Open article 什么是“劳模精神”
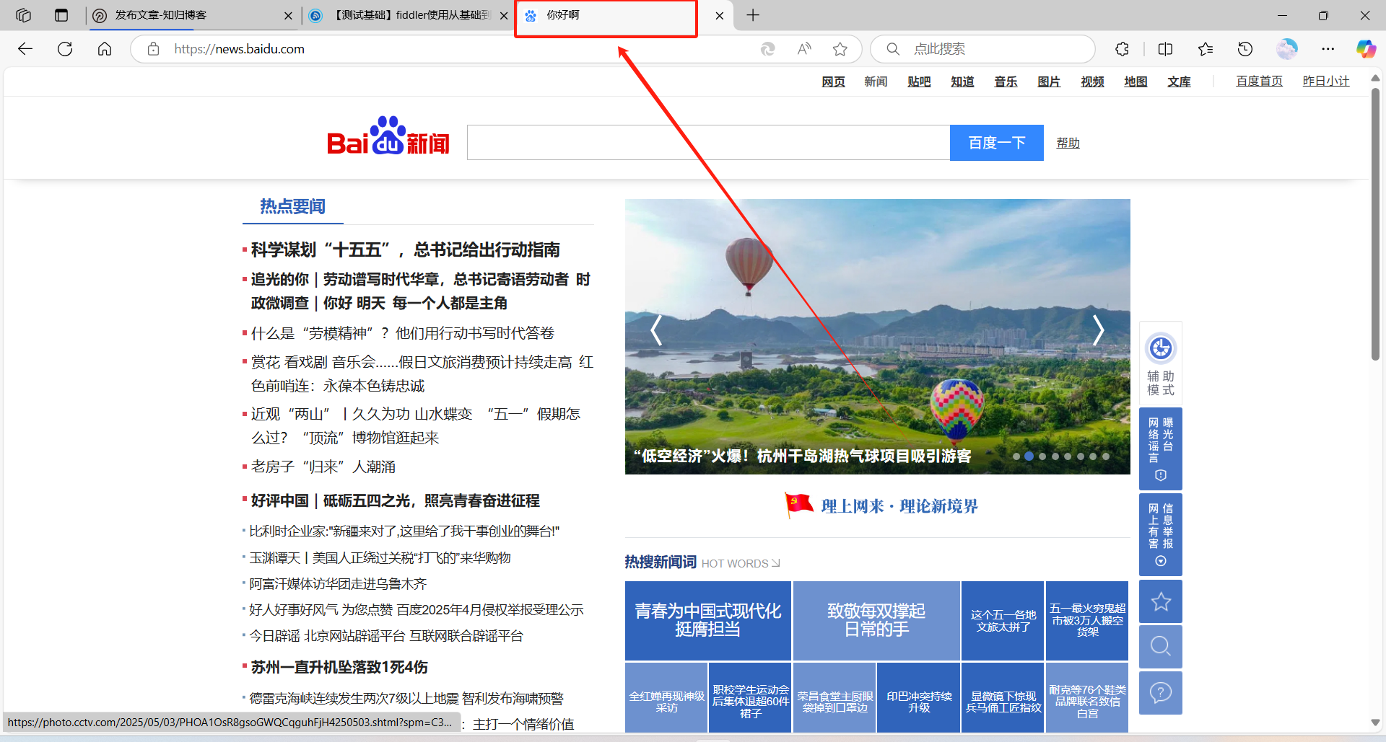This screenshot has width=1386, height=742. click(x=402, y=333)
